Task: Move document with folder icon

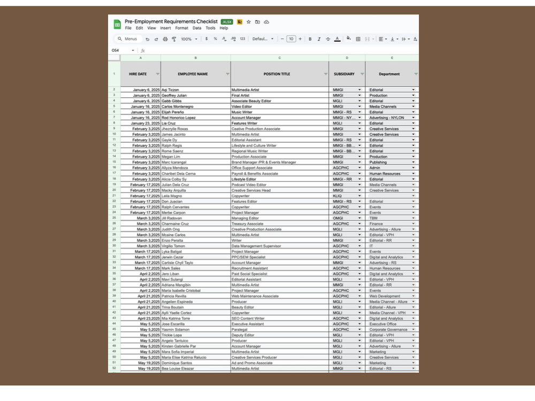Action: pos(258,22)
